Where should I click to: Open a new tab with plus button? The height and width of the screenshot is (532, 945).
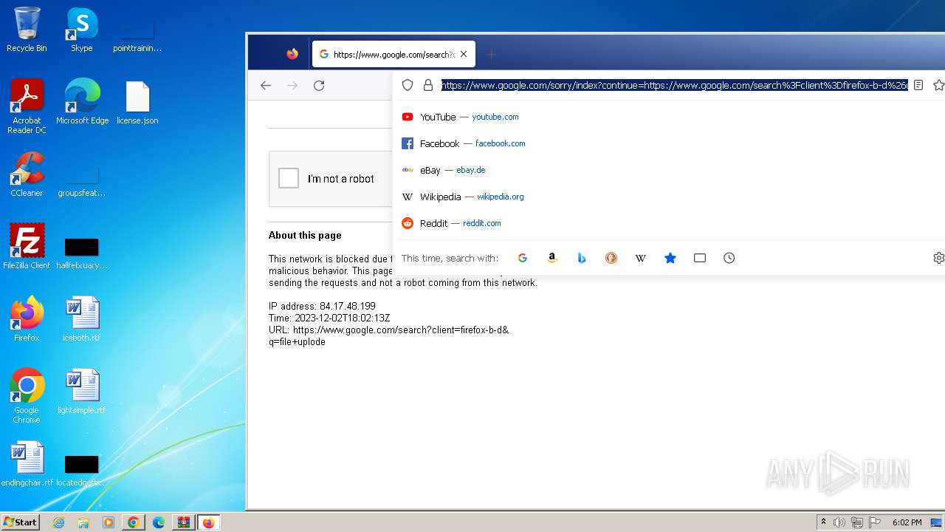[491, 54]
